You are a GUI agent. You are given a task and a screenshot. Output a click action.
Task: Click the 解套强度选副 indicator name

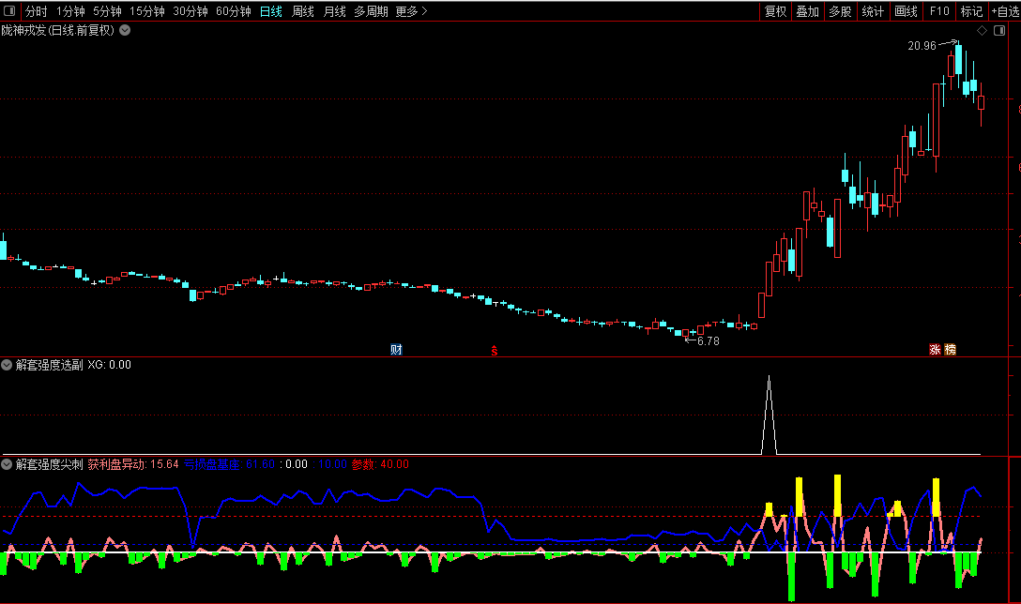pos(50,365)
